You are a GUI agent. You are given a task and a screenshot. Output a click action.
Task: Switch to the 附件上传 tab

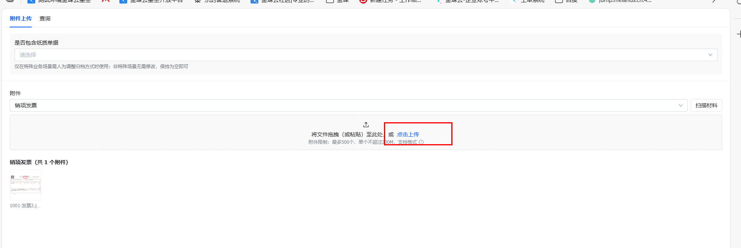coord(20,18)
